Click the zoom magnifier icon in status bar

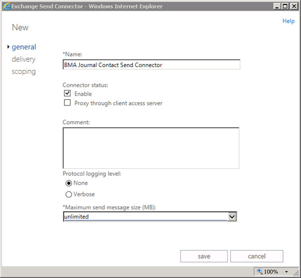coord(260,271)
